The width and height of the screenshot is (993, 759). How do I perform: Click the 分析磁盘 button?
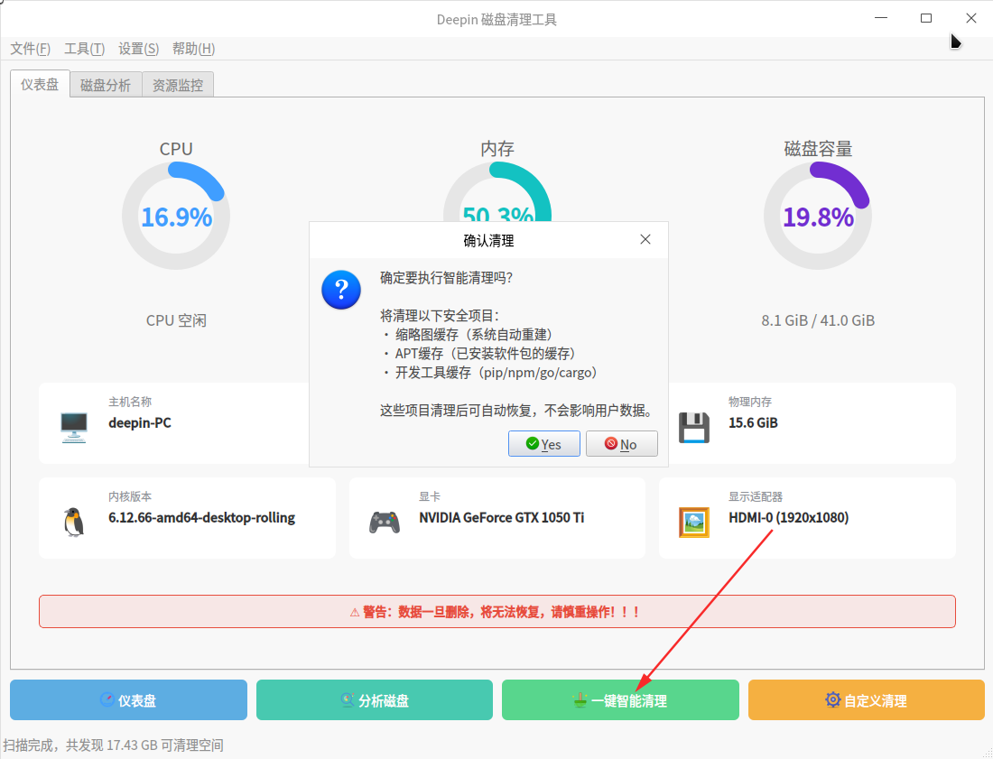click(x=375, y=700)
